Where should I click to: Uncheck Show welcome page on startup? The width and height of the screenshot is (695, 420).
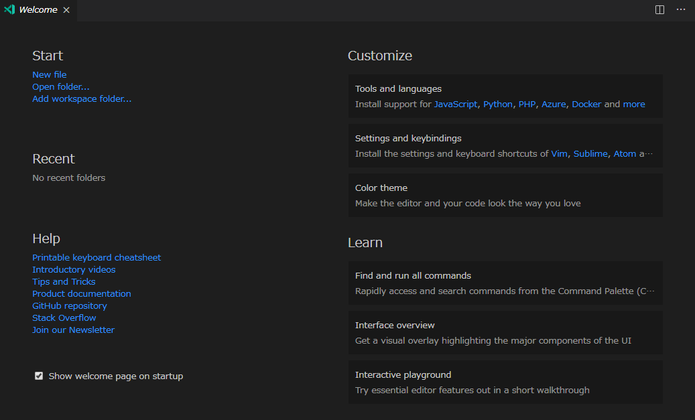[39, 376]
